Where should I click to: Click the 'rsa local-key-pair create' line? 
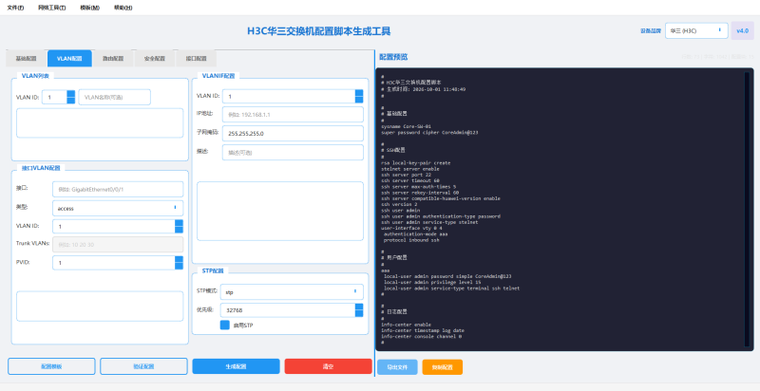pos(415,163)
